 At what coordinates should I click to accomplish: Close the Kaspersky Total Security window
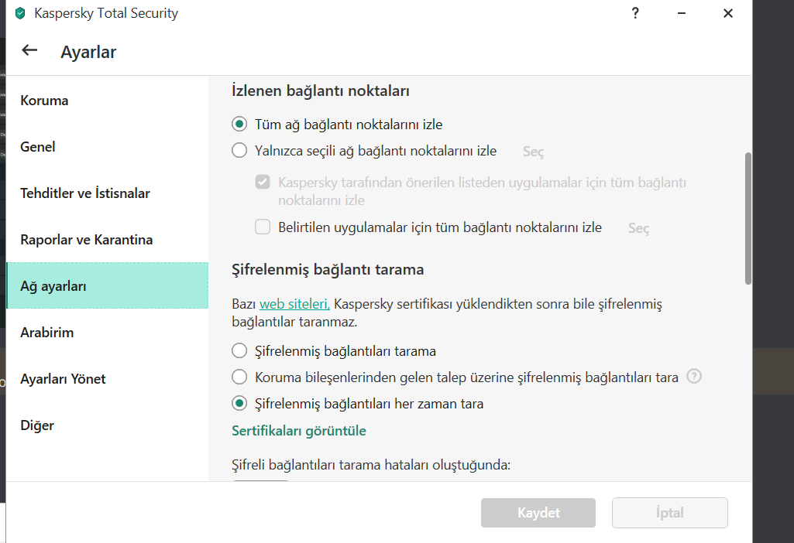pos(727,13)
